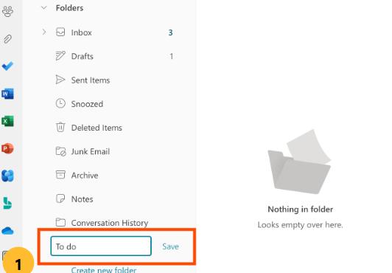
Task: Open the Viva Engage app icon
Action: 7,176
